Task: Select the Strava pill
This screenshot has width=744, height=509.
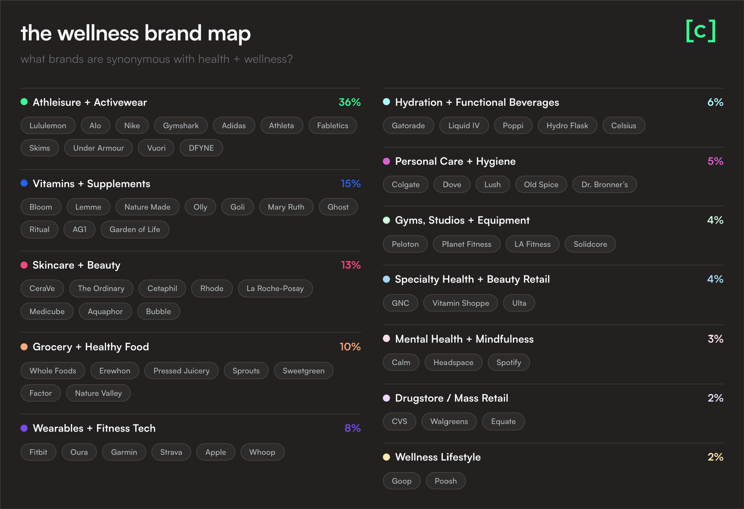Action: click(x=171, y=452)
